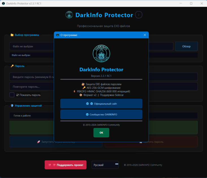Click the shield icon near Управление защитой
This screenshot has width=207, height=178.
[12, 106]
